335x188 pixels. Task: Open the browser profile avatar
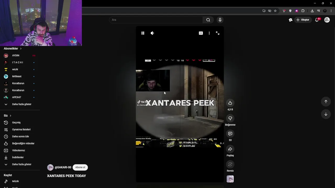pos(325,11)
